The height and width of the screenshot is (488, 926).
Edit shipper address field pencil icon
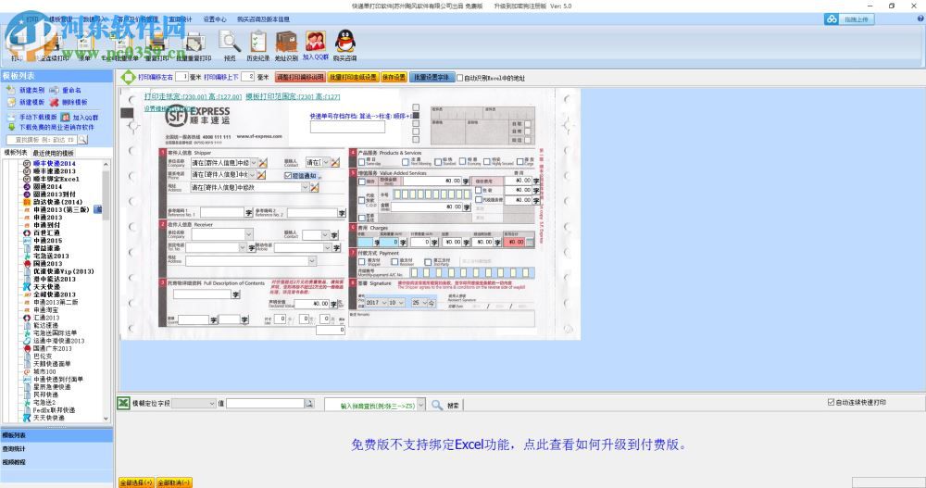point(315,187)
